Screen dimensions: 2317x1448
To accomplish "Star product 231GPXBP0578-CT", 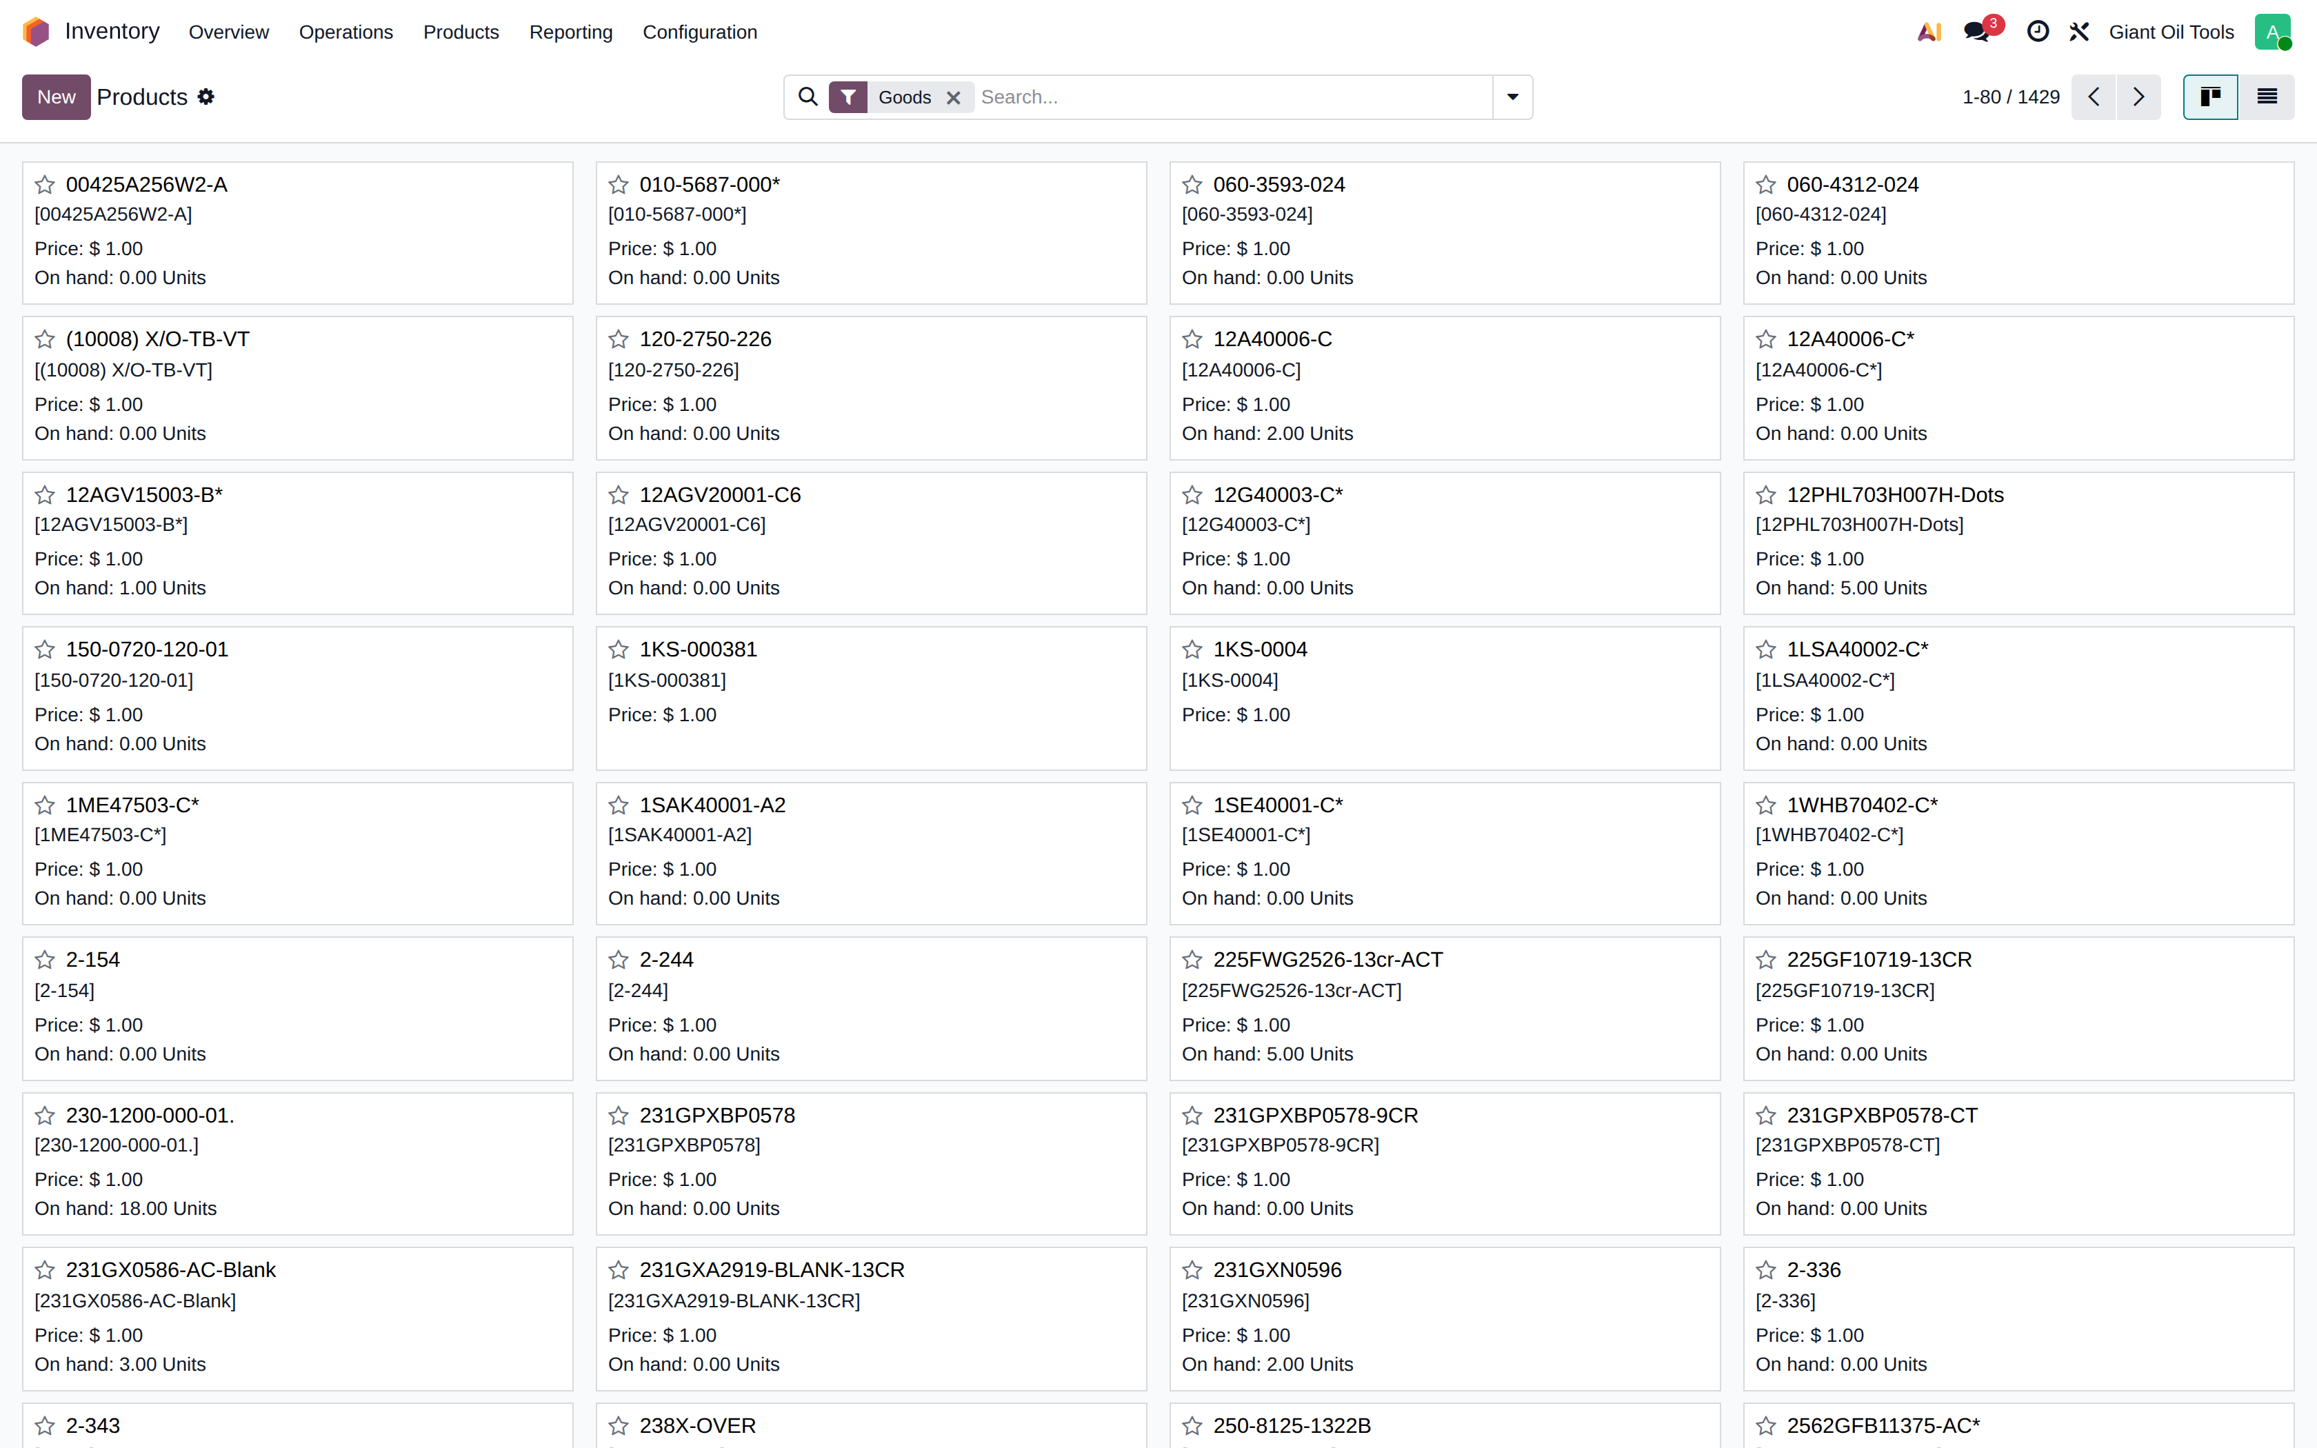I will 1767,1116.
